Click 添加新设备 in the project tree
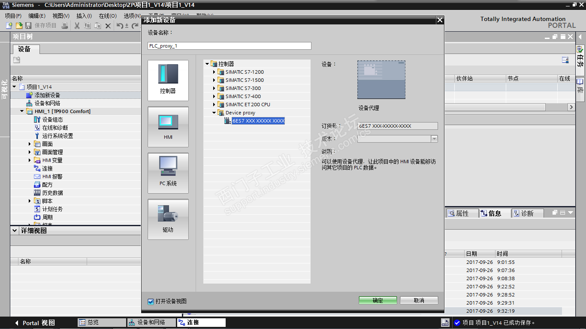Viewport: 586px width, 329px height. click(x=47, y=95)
